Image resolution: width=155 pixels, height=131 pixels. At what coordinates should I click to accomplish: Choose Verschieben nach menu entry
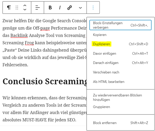[x=120, y=72]
